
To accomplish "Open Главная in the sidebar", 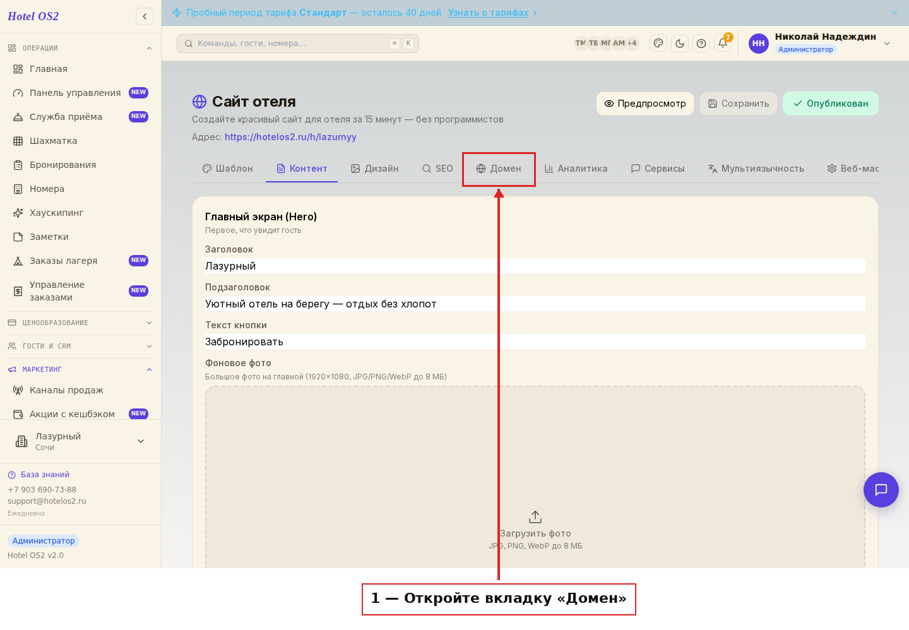I will click(80, 69).
